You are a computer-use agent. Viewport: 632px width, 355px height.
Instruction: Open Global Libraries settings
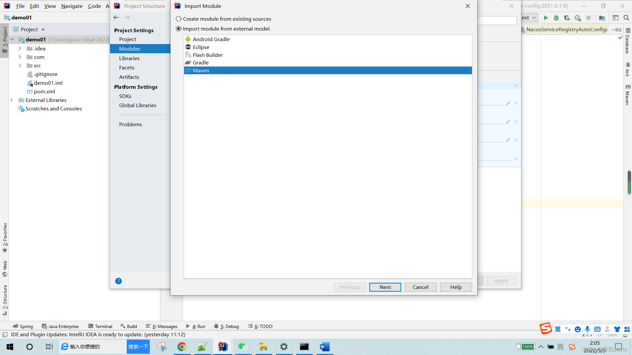click(138, 105)
